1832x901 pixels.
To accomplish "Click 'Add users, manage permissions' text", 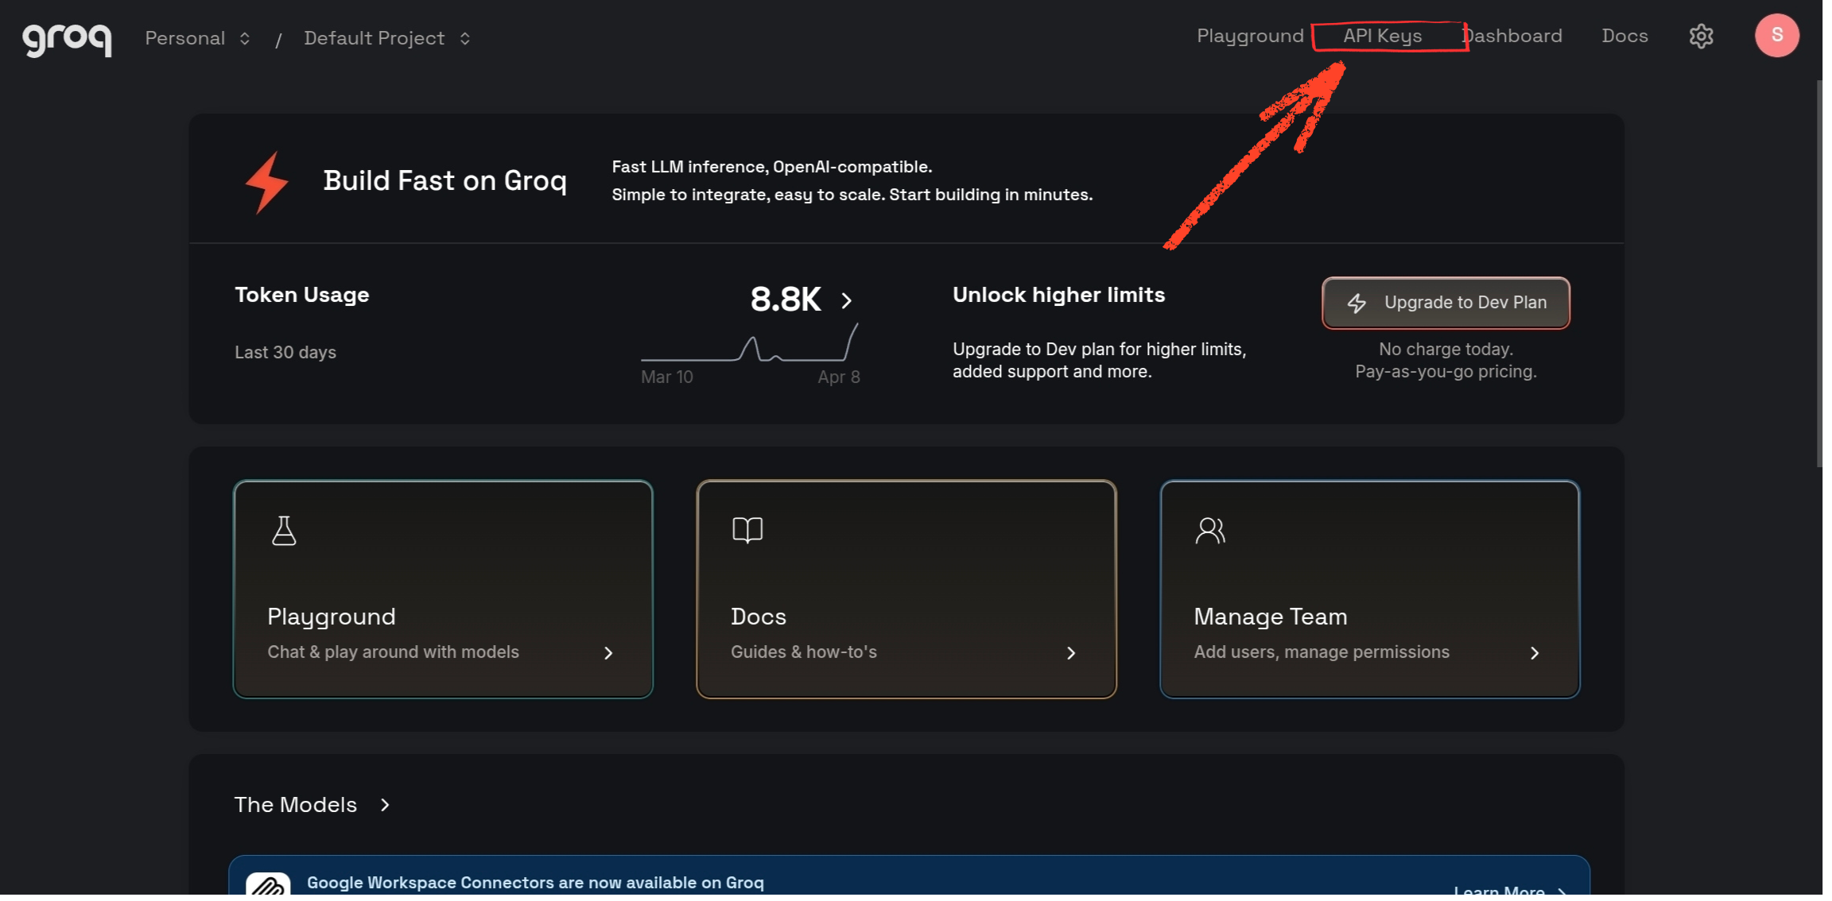I will [1322, 652].
